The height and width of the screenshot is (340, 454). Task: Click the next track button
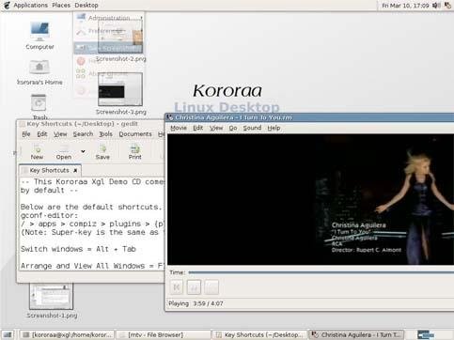tap(211, 287)
